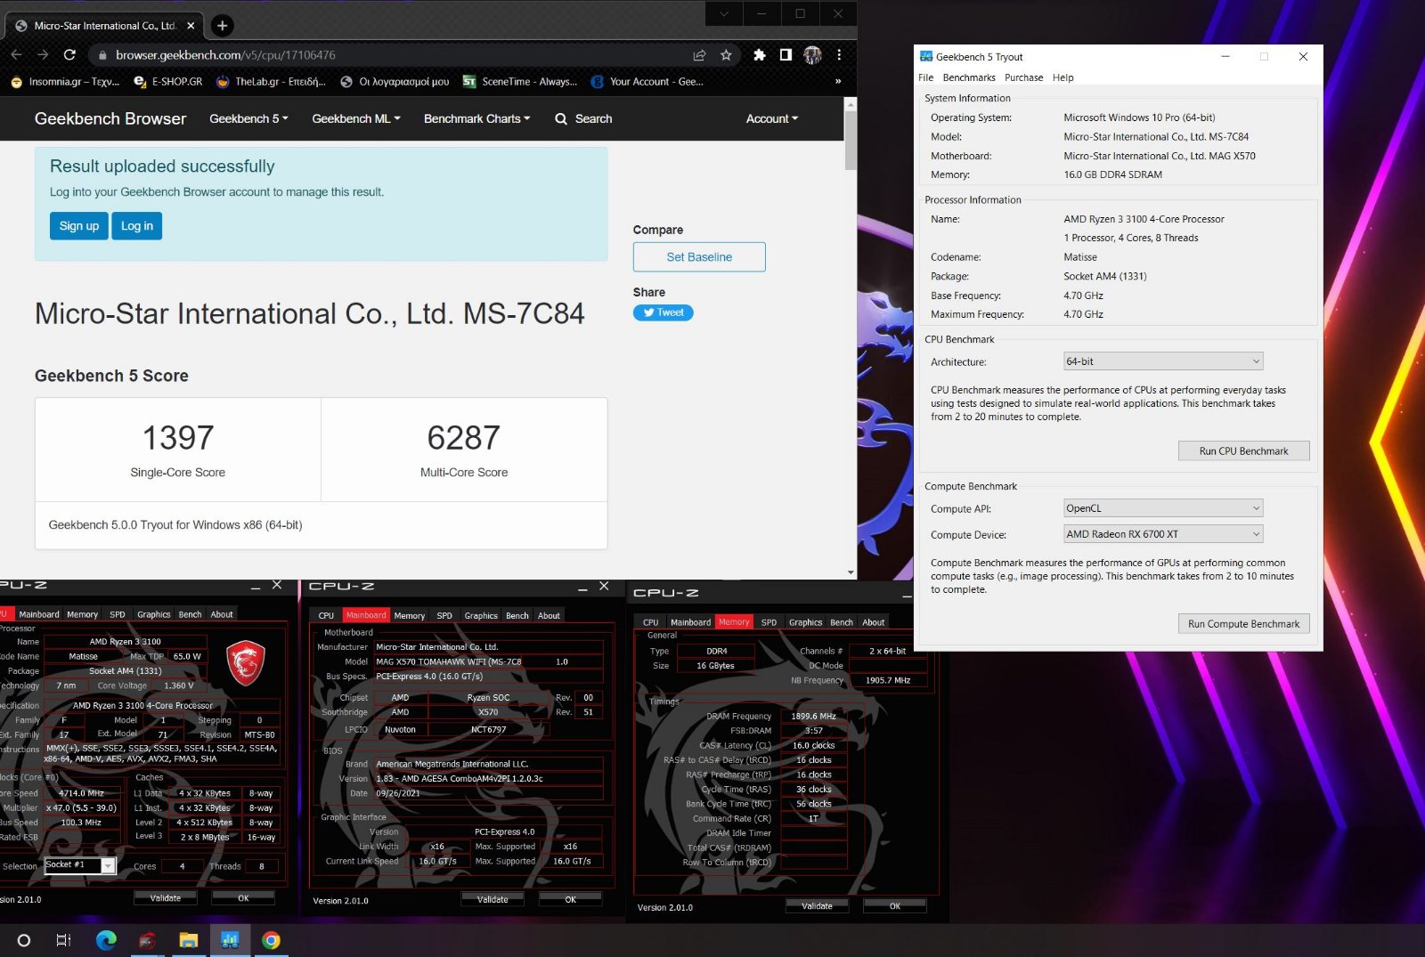Bookmark this page with the star icon
The width and height of the screenshot is (1425, 957).
(x=726, y=55)
